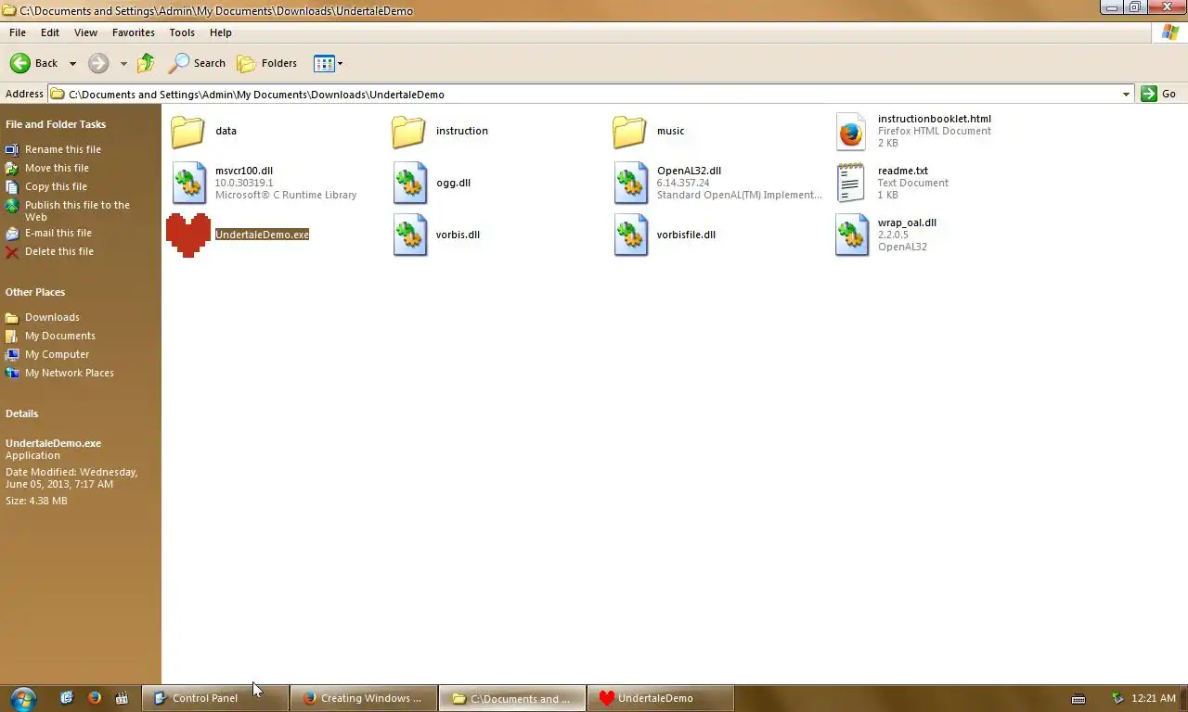Click the instructionbooklet.html file name

pos(935,119)
